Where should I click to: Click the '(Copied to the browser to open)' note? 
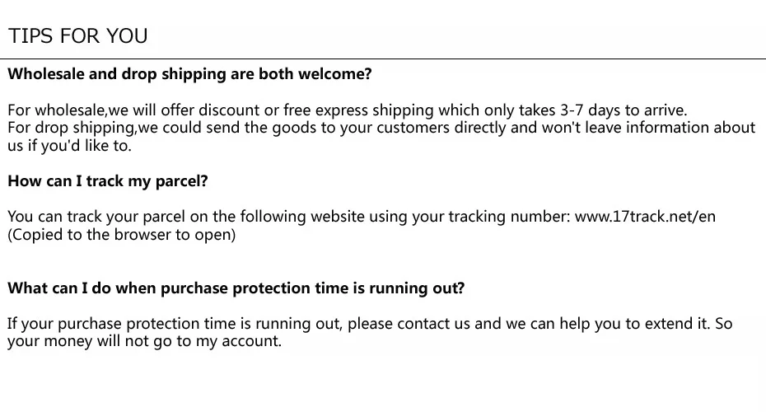click(x=122, y=235)
